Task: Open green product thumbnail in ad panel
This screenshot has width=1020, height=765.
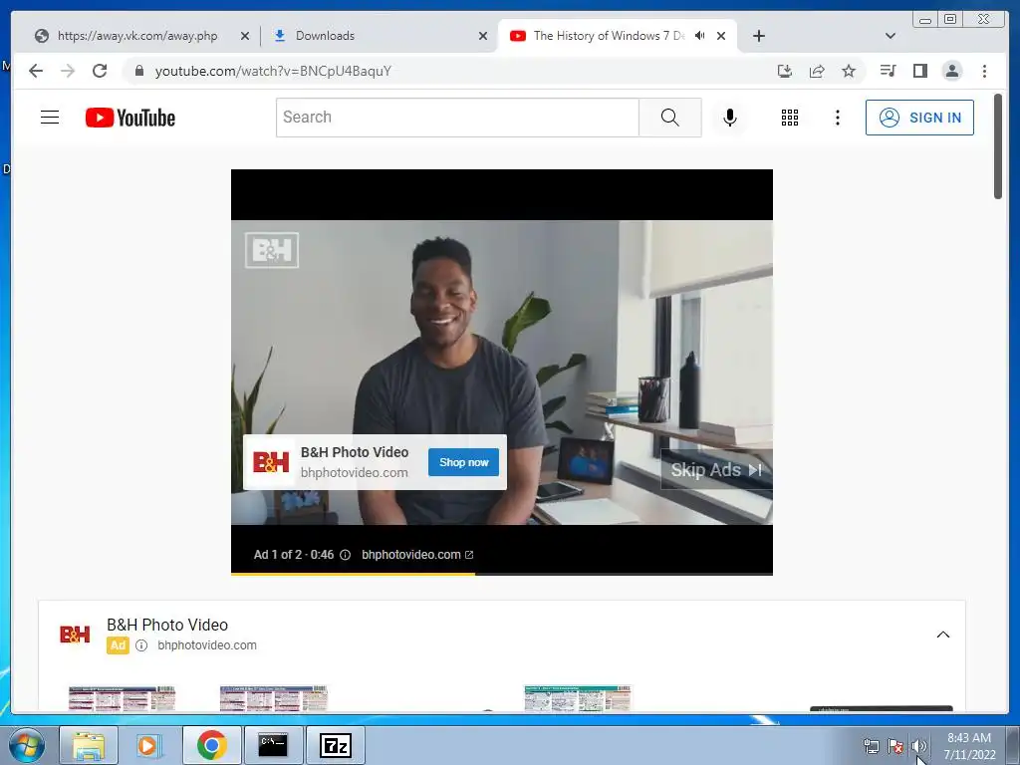Action: pyautogui.click(x=578, y=698)
